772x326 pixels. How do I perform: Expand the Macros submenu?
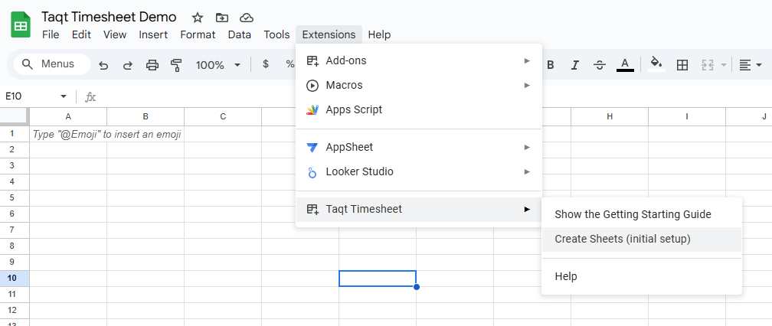click(418, 85)
